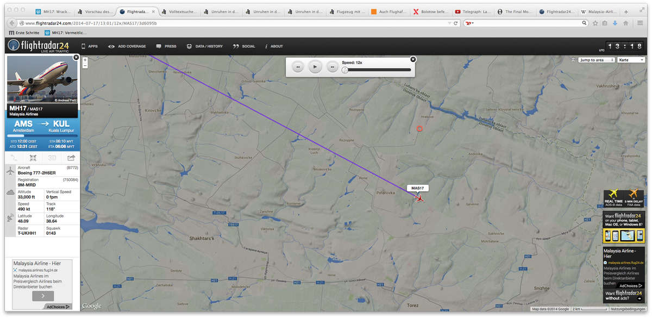Open the URL history dropdown arrow
The image size is (652, 318).
(x=449, y=23)
